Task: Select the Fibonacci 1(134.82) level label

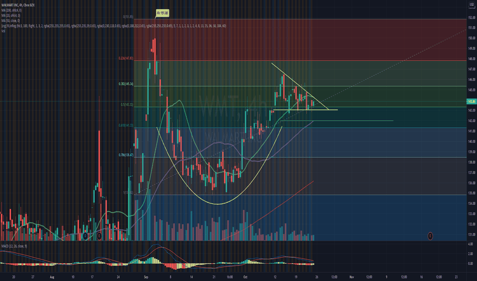Action: click(128, 193)
